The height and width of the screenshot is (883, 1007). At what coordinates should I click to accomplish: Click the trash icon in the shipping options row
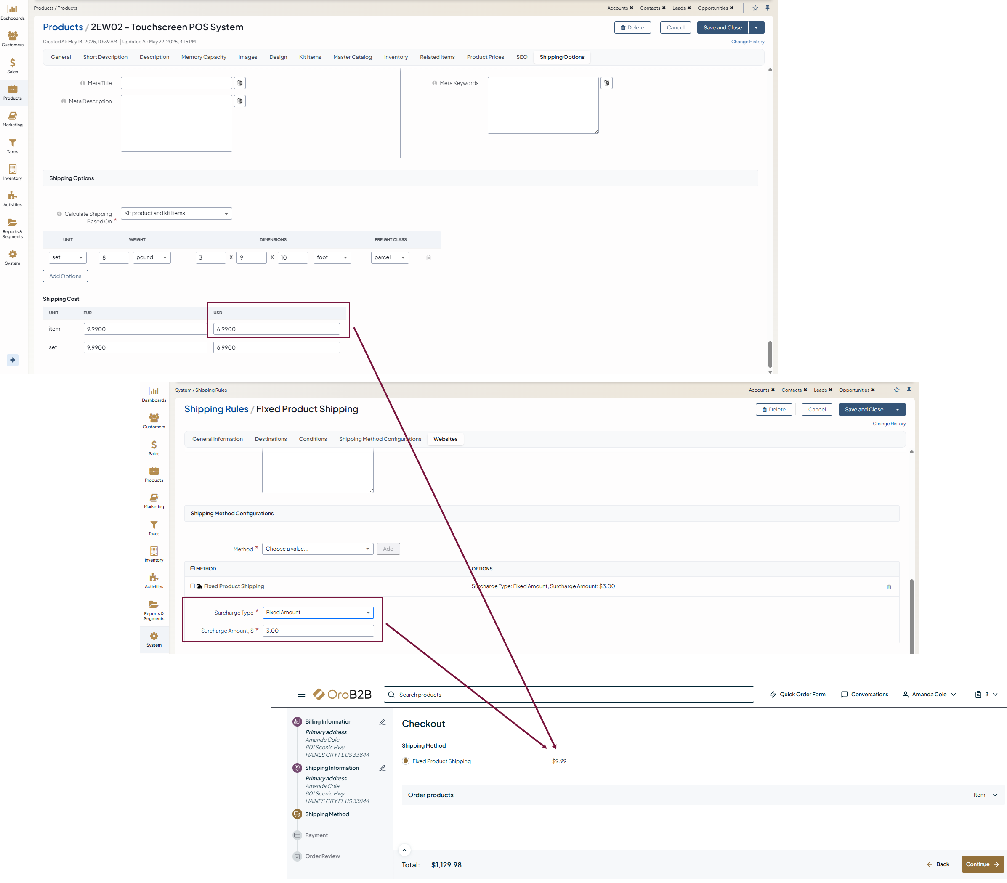[x=428, y=257]
